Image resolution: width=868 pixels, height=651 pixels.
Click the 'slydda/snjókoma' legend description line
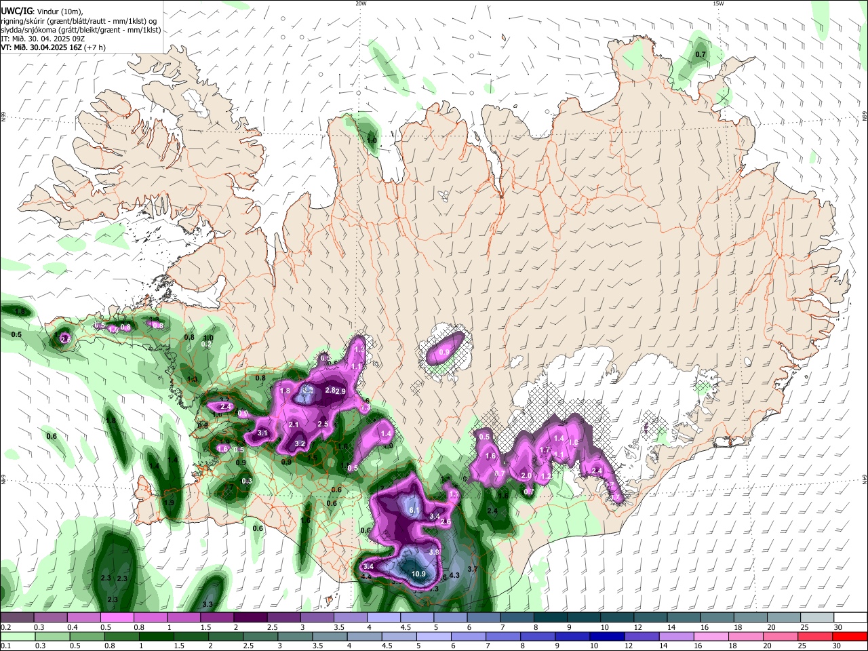pyautogui.click(x=81, y=30)
